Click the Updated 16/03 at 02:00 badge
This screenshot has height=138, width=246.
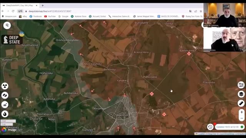pos(230,127)
